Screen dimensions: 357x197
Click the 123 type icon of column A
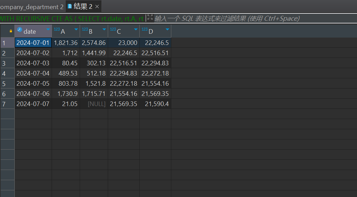pos(57,29)
